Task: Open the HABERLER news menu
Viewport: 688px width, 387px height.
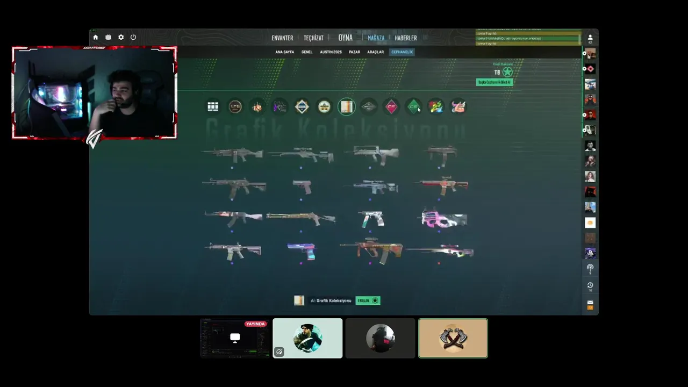Action: click(406, 38)
